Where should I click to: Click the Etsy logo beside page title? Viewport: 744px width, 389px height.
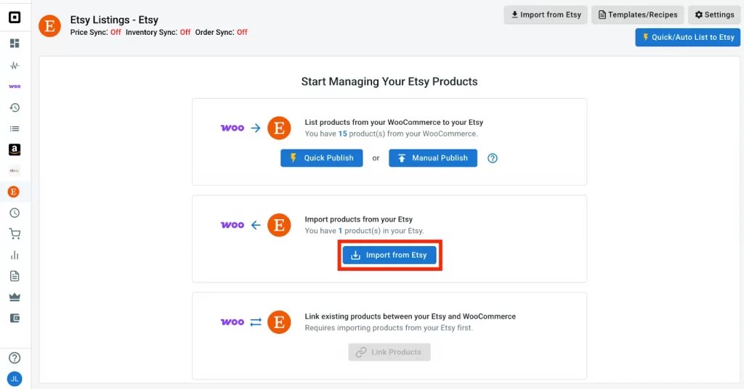(50, 25)
